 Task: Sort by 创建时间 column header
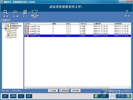pyautogui.click(x=104, y=24)
